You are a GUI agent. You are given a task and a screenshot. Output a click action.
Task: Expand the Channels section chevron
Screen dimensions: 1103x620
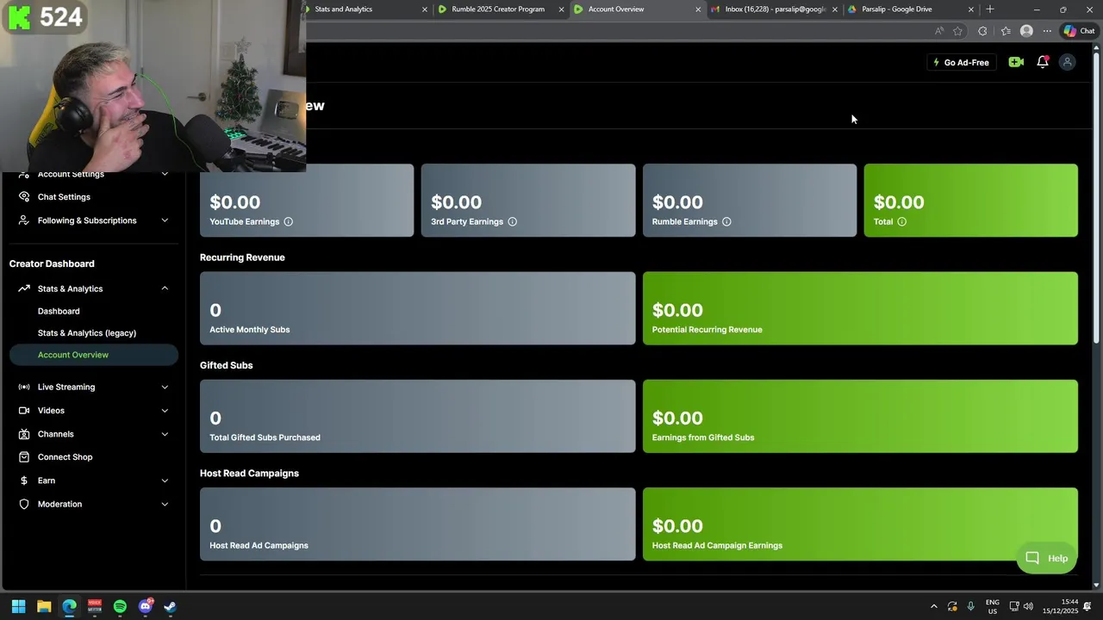[165, 434]
